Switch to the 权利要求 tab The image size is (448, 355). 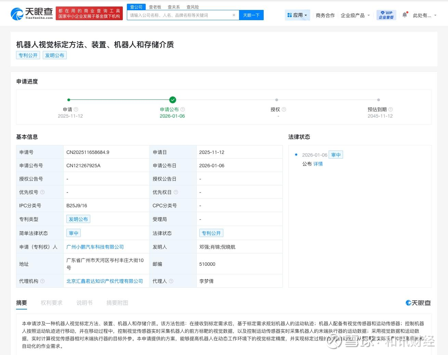52,303
